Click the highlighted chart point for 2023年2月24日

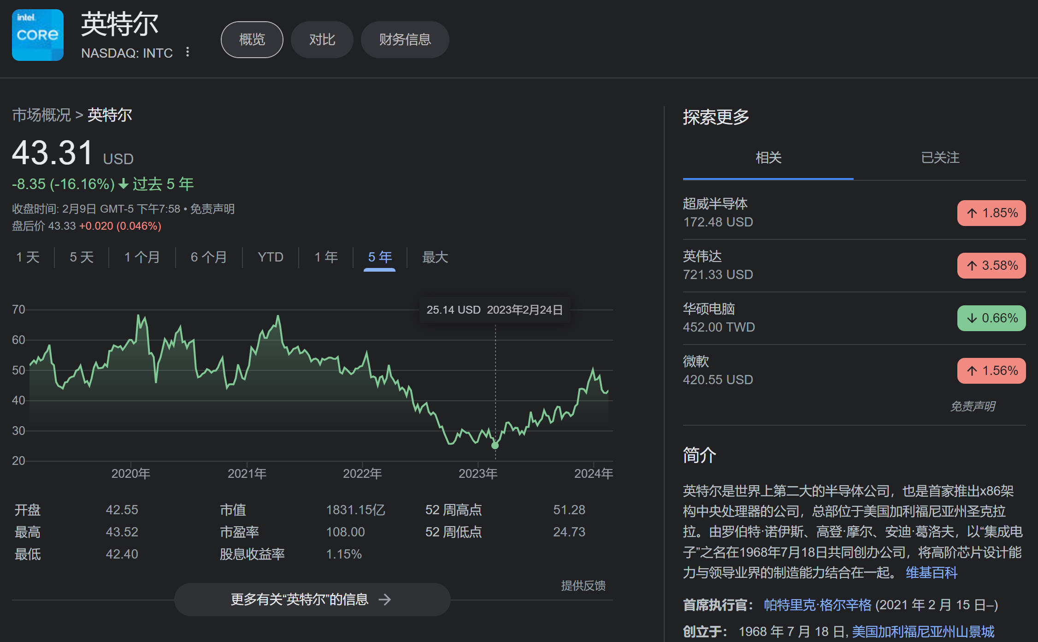495,446
